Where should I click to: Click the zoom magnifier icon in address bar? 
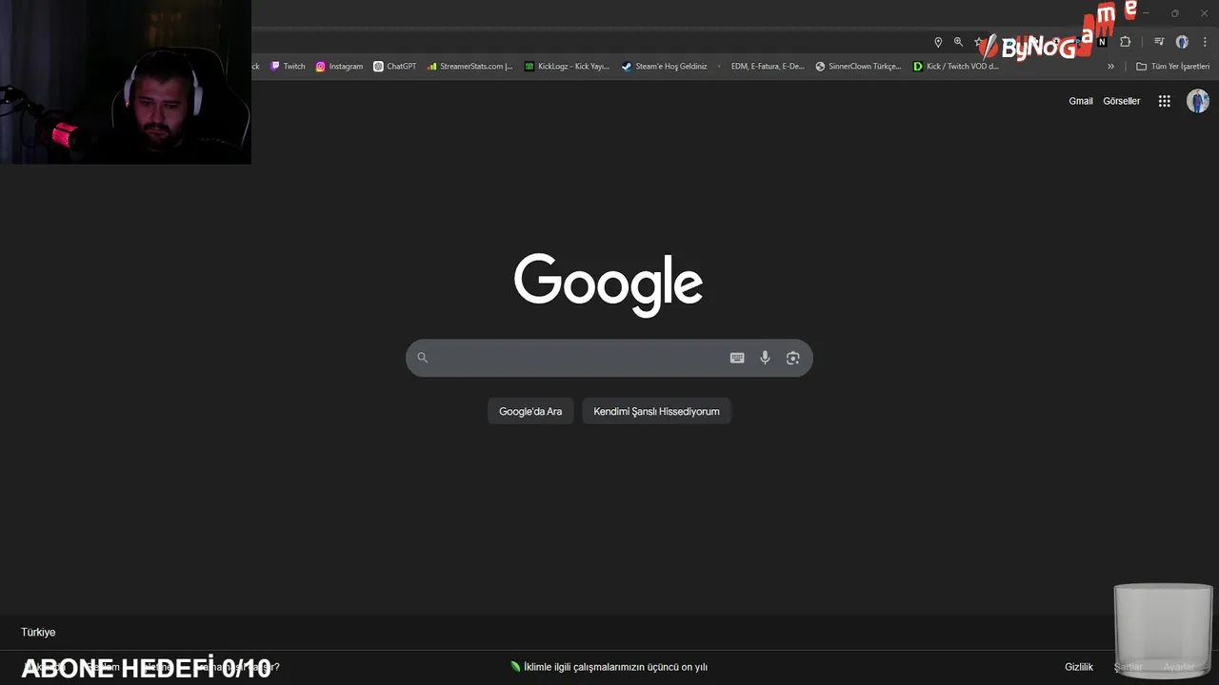(x=958, y=42)
